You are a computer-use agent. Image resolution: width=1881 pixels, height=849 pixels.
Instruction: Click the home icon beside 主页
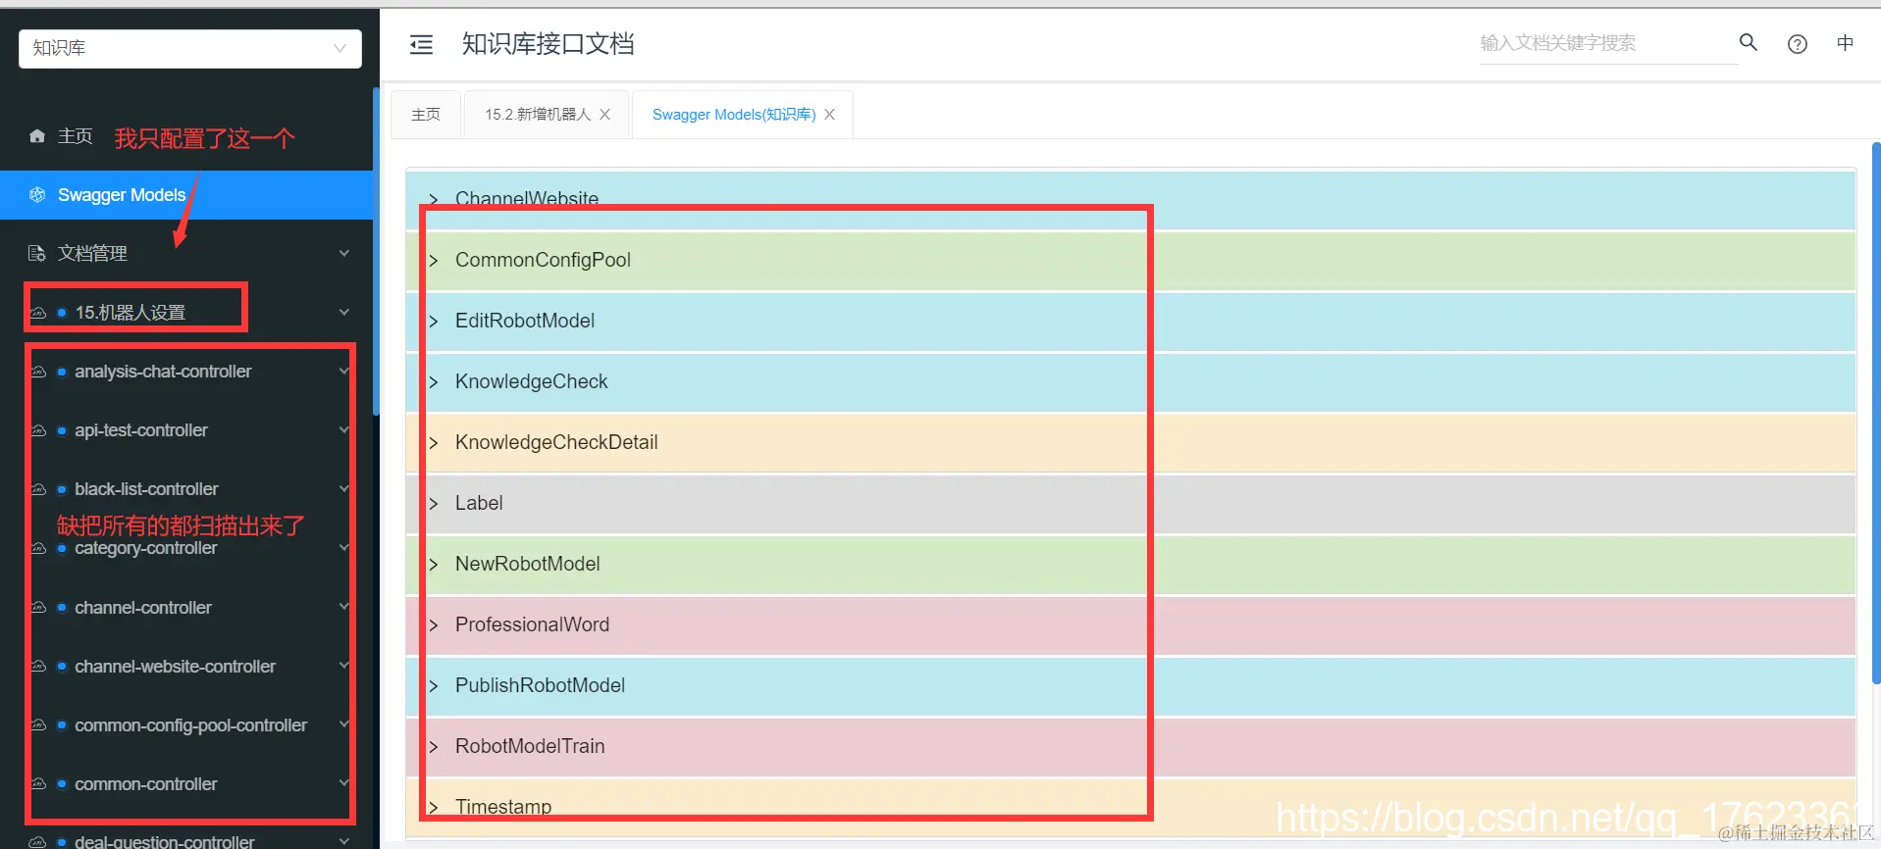coord(37,136)
